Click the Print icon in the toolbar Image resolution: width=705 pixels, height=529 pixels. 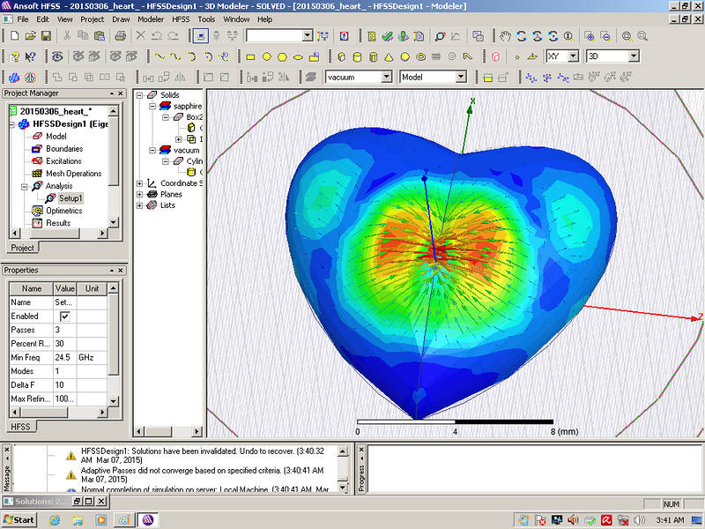[120, 36]
